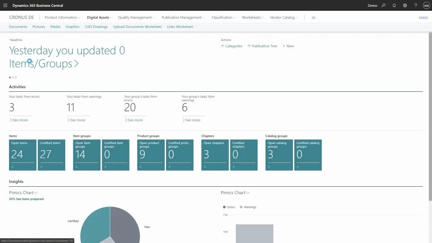The width and height of the screenshot is (432, 243).
Task: Click the hamburger more-menu icon
Action: 314,18
